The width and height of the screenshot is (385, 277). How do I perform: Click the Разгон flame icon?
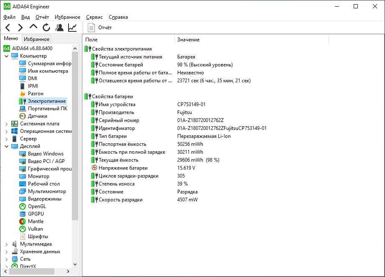tap(23, 94)
